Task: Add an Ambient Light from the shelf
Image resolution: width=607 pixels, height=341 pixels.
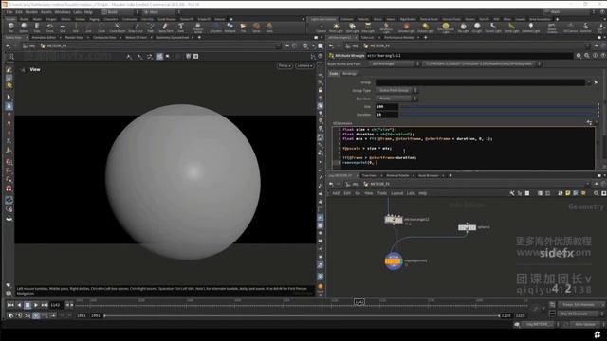Action: 530,27
